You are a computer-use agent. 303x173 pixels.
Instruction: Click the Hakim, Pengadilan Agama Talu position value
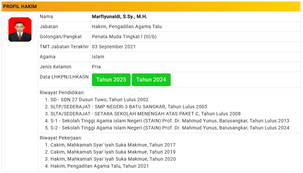tap(127, 26)
